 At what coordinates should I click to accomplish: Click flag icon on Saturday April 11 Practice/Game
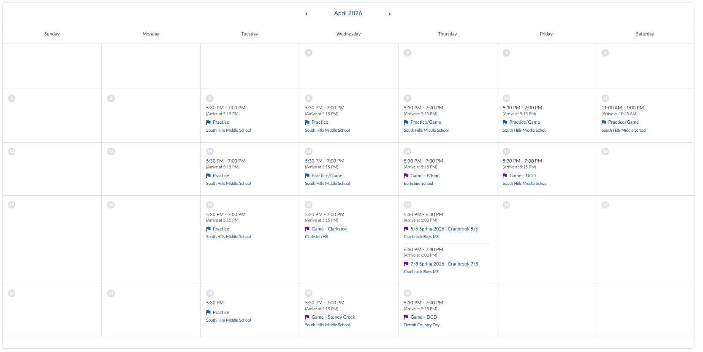pos(604,122)
